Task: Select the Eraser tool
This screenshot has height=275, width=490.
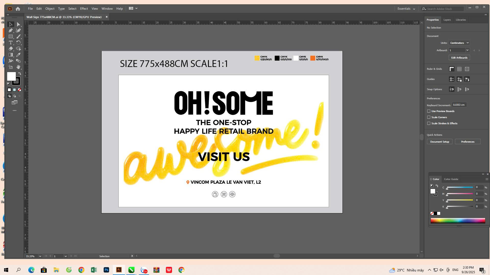Action: click(x=11, y=49)
